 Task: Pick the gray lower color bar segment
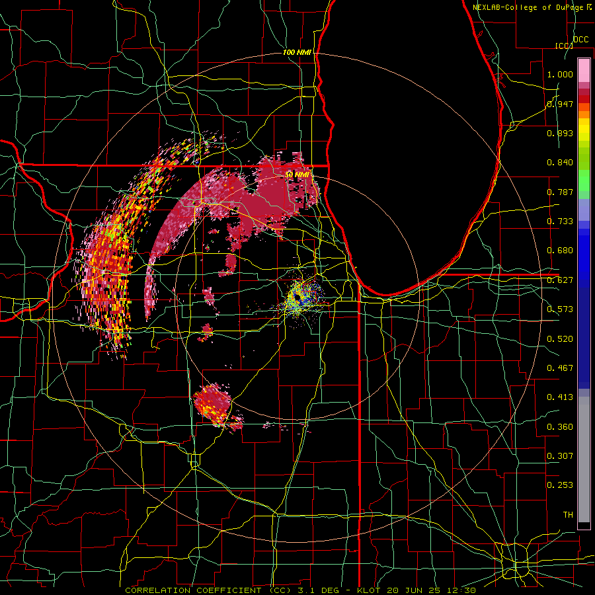(x=584, y=459)
